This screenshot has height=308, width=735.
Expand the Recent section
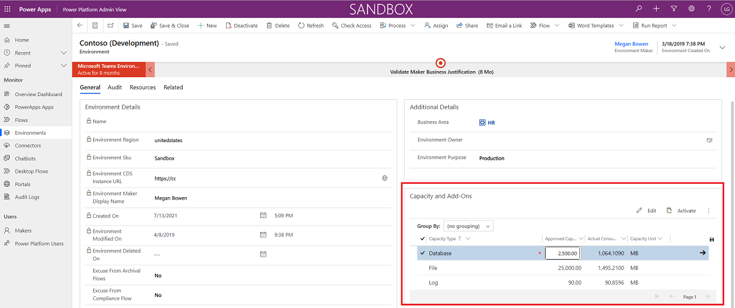(x=64, y=53)
